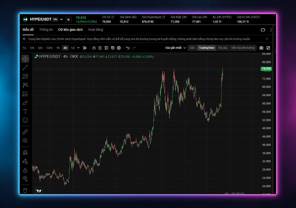Toggle lock all drawings
The width and height of the screenshot is (296, 208).
pos(25,170)
